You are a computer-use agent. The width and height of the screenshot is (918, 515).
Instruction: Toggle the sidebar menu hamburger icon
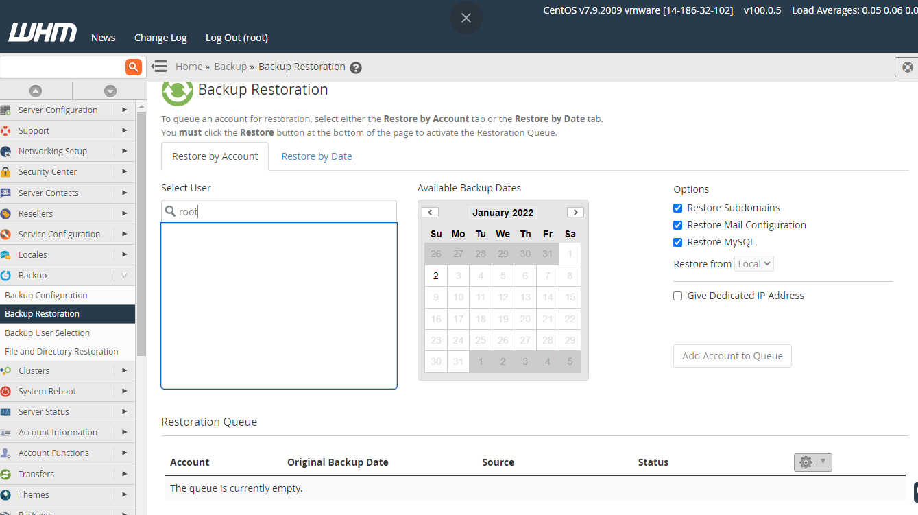pos(159,67)
